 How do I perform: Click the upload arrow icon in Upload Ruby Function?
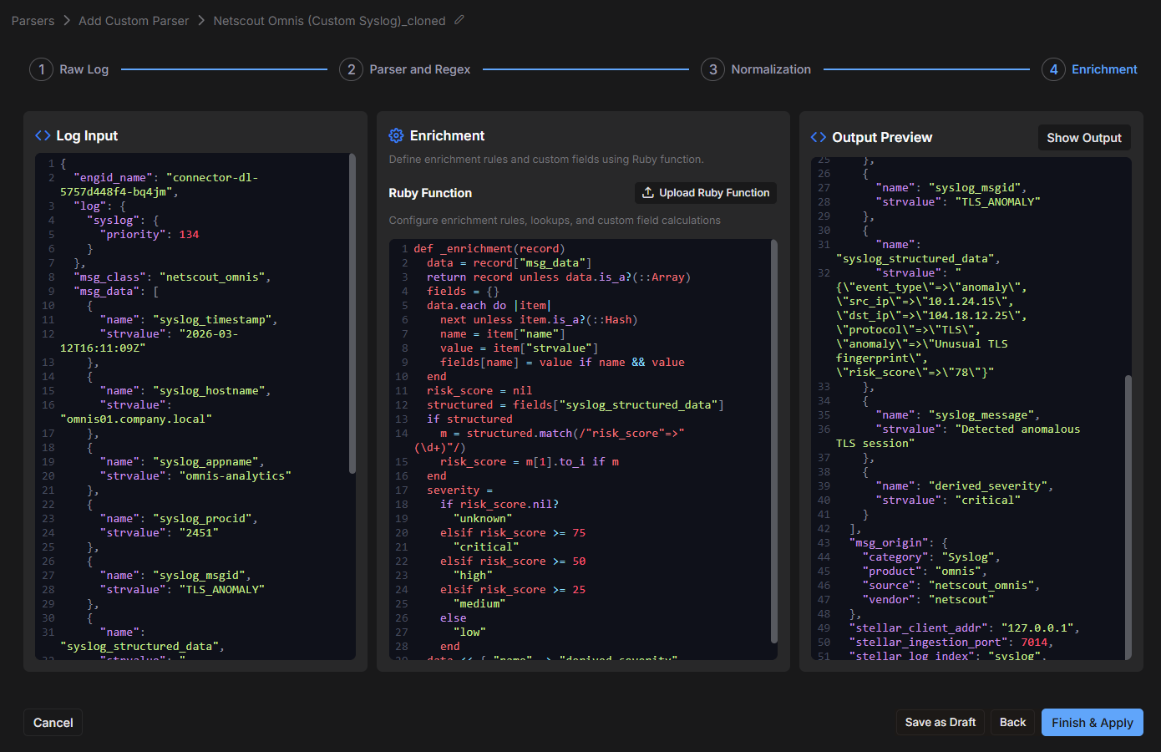click(648, 192)
